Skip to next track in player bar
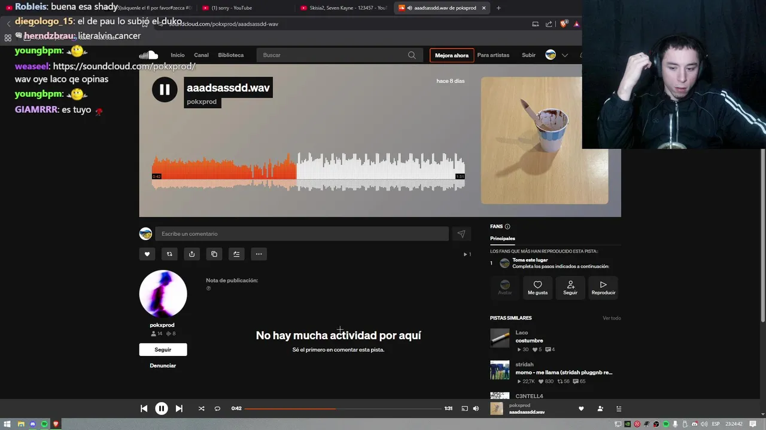The width and height of the screenshot is (766, 430). [179, 408]
